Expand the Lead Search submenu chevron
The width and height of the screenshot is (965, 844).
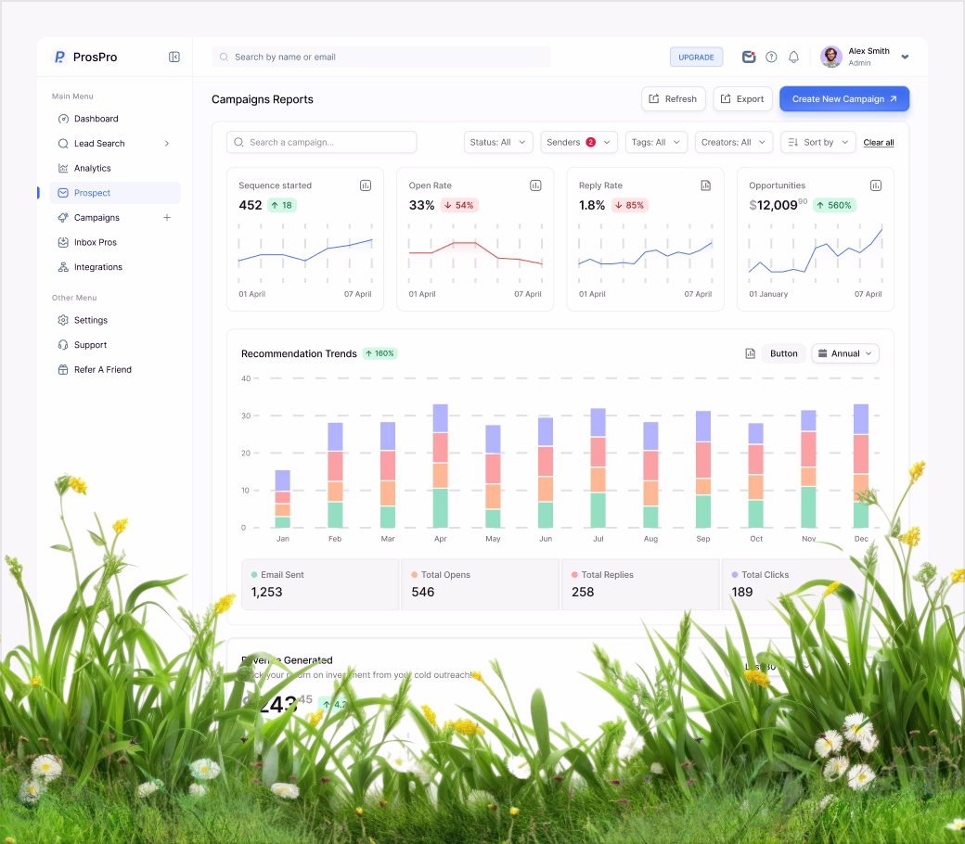(x=167, y=144)
